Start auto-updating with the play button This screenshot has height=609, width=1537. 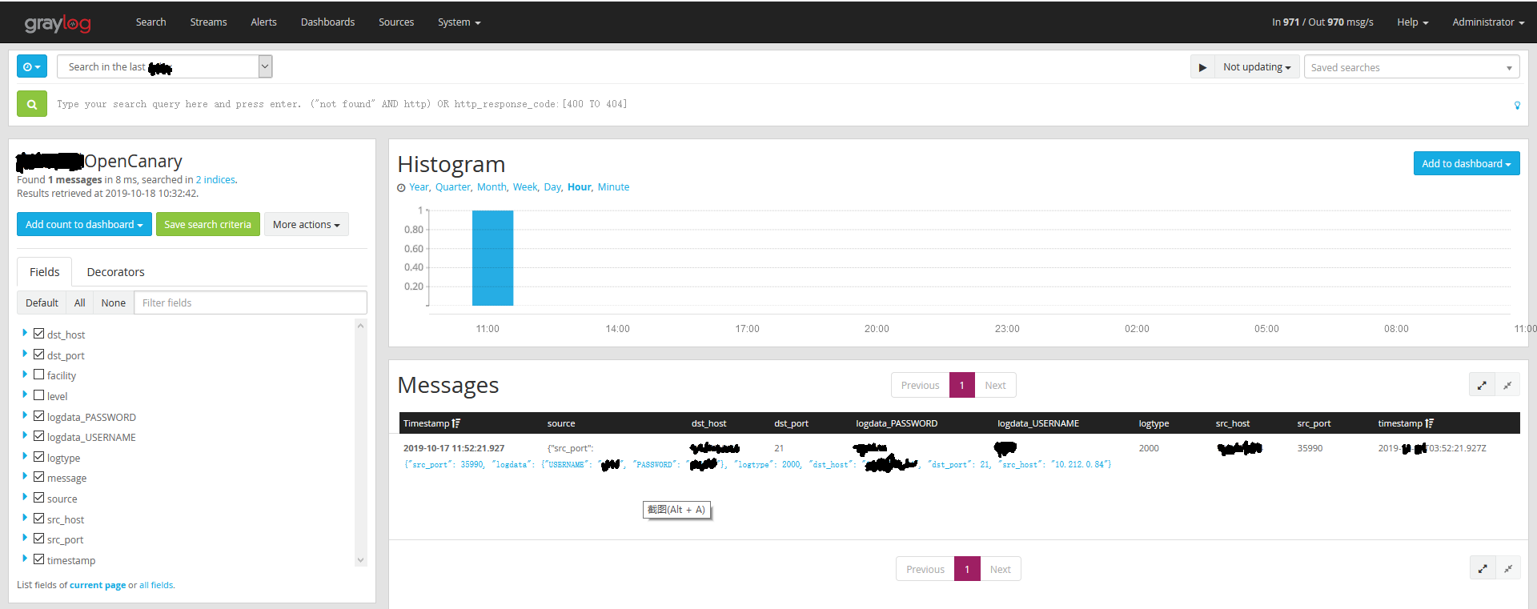tap(1202, 67)
